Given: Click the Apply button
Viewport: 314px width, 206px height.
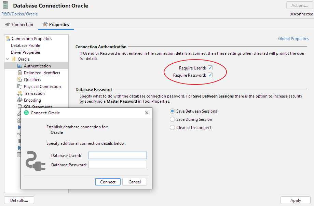Looking at the screenshot, I should click(295, 201).
